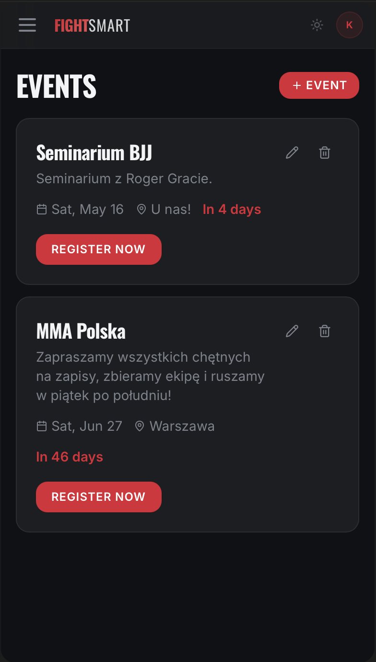Add a new event with + Event
This screenshot has height=662, width=376.
pos(319,85)
